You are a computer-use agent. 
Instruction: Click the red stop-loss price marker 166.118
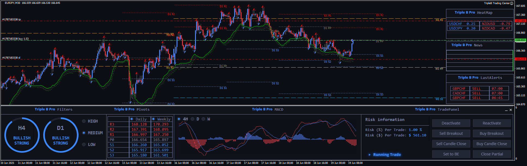pyautogui.click(x=520, y=59)
